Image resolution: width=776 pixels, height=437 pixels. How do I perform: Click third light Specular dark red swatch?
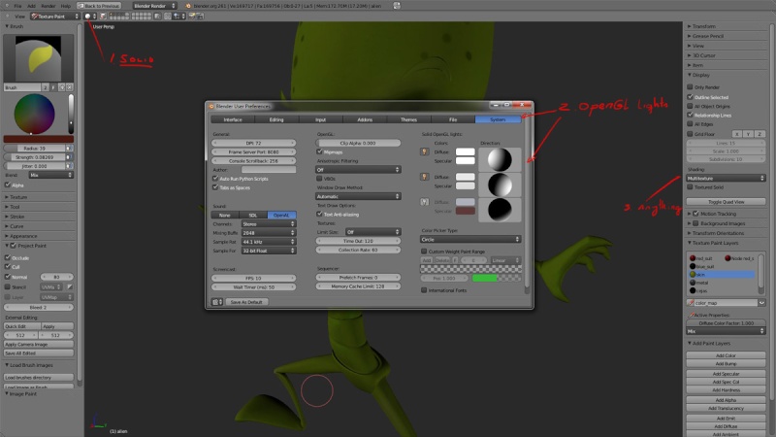tap(466, 211)
